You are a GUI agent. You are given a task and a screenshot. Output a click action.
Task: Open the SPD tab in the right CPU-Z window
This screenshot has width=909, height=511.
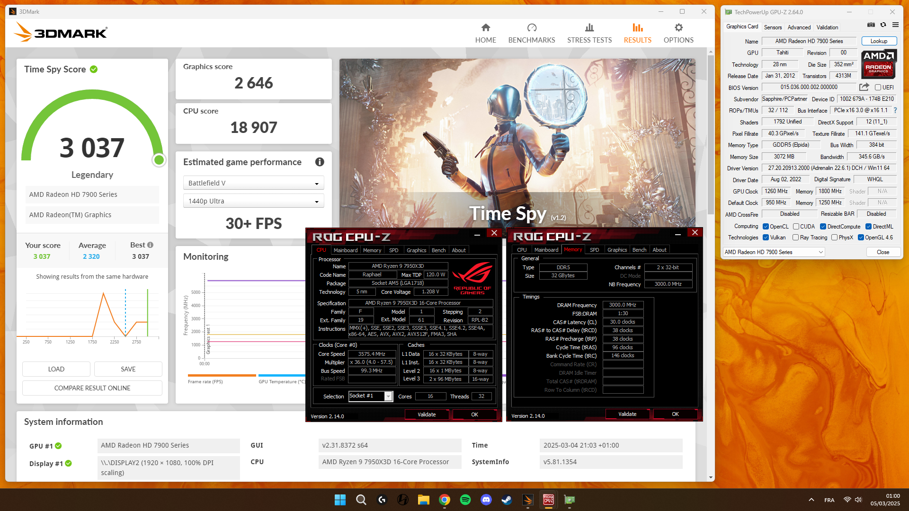click(594, 250)
